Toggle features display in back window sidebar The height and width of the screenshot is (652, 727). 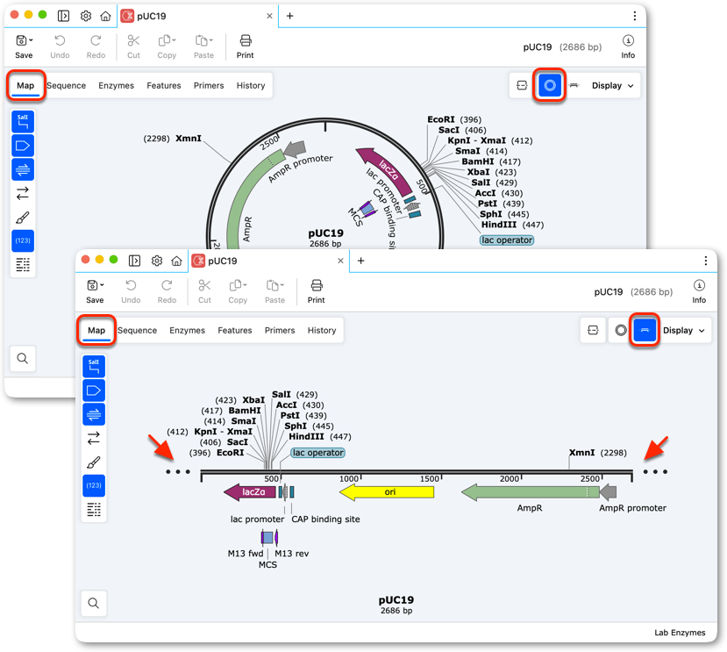click(x=23, y=146)
